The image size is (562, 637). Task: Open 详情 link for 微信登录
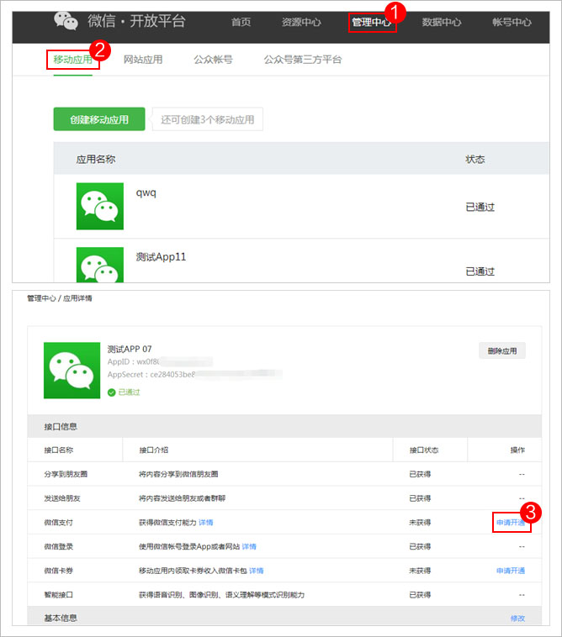click(x=249, y=547)
